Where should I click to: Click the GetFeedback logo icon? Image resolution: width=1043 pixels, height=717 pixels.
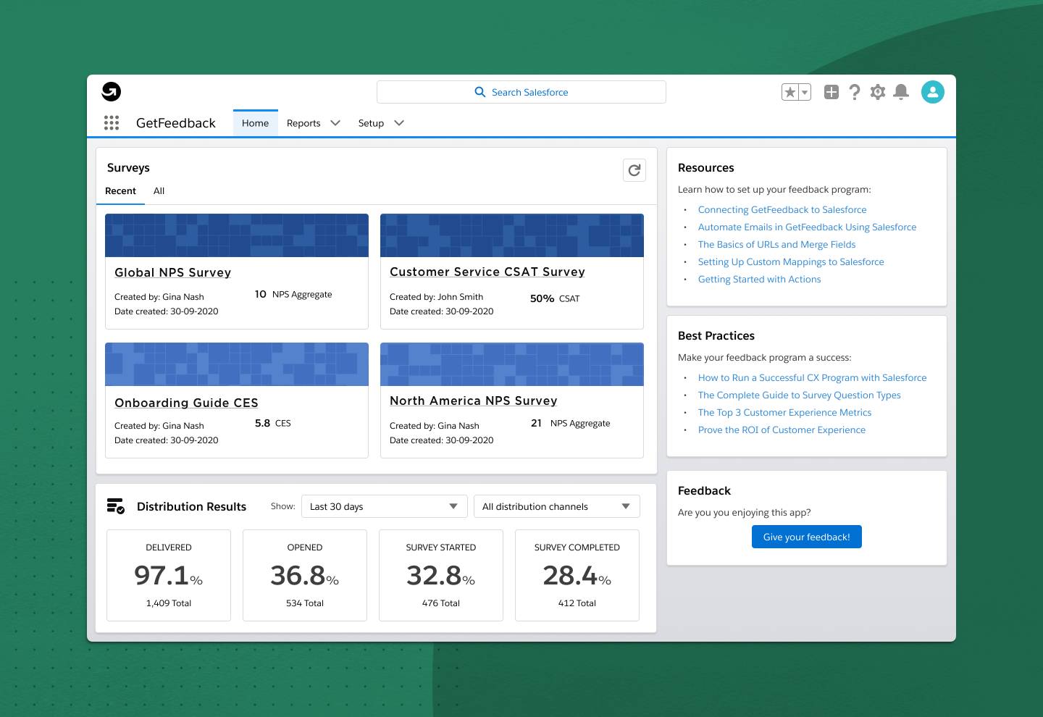tap(111, 91)
